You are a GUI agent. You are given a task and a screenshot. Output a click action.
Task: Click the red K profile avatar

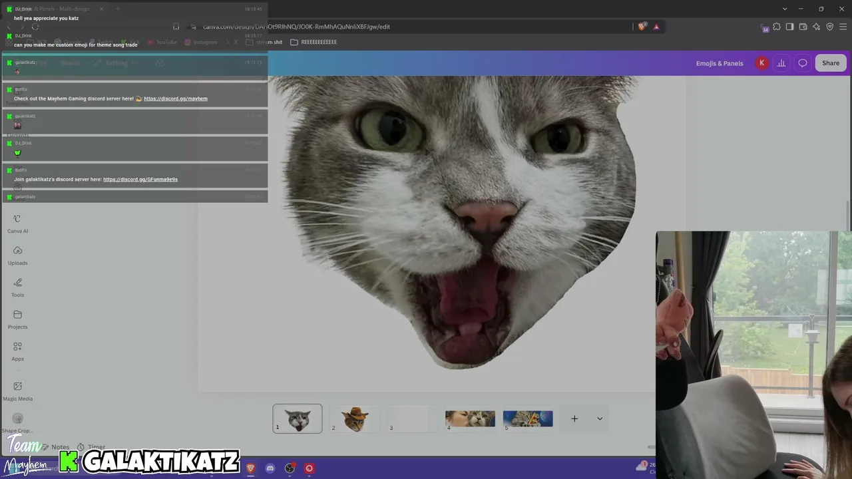tap(761, 63)
